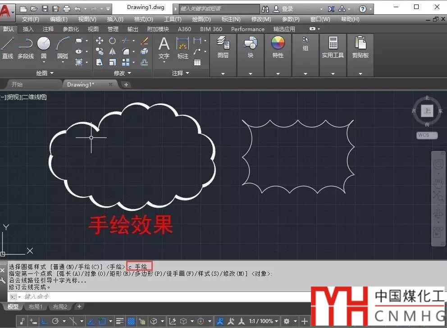
Task: Toggle lineweight display in status bar
Action: (120, 321)
